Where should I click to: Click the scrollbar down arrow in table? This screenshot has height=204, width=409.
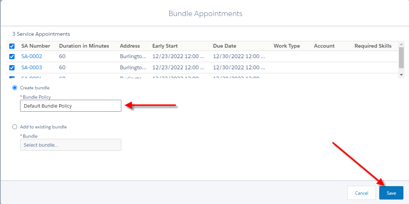tap(401, 75)
